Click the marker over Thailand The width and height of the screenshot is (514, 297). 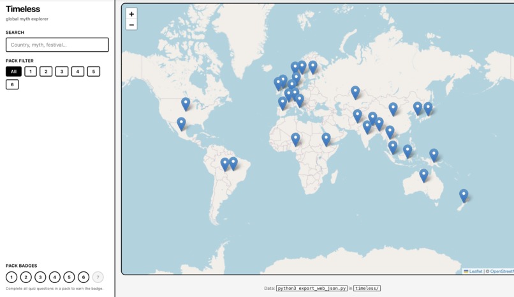390,132
